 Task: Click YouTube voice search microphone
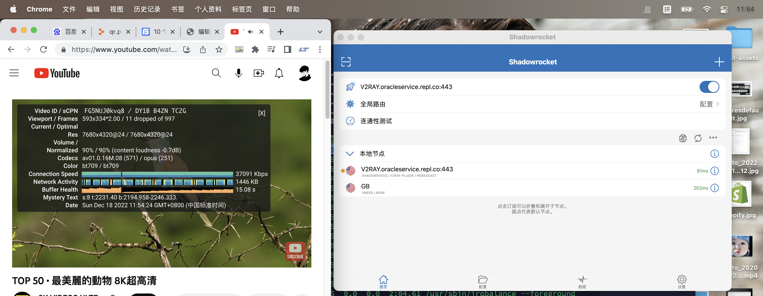(x=238, y=73)
